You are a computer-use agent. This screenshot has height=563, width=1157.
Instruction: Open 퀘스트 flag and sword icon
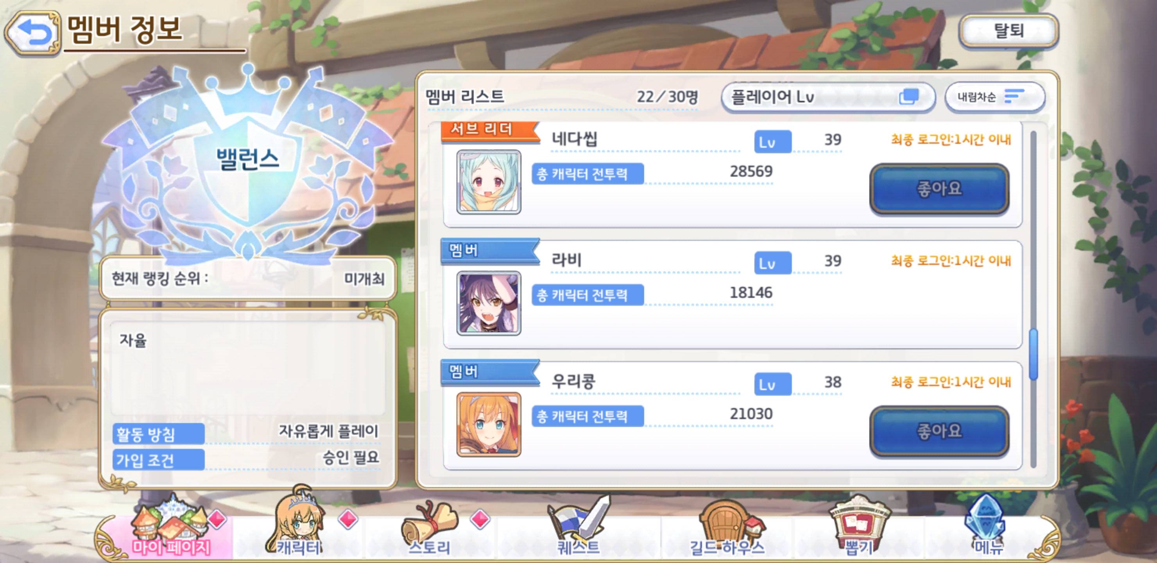578,526
